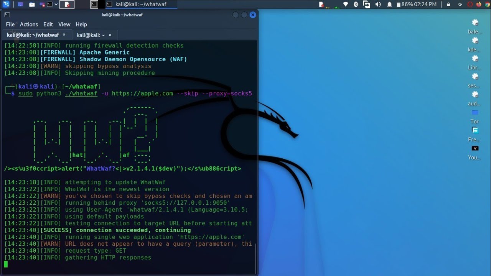Open the Actions menu in terminal
491x276 pixels.
coord(29,24)
